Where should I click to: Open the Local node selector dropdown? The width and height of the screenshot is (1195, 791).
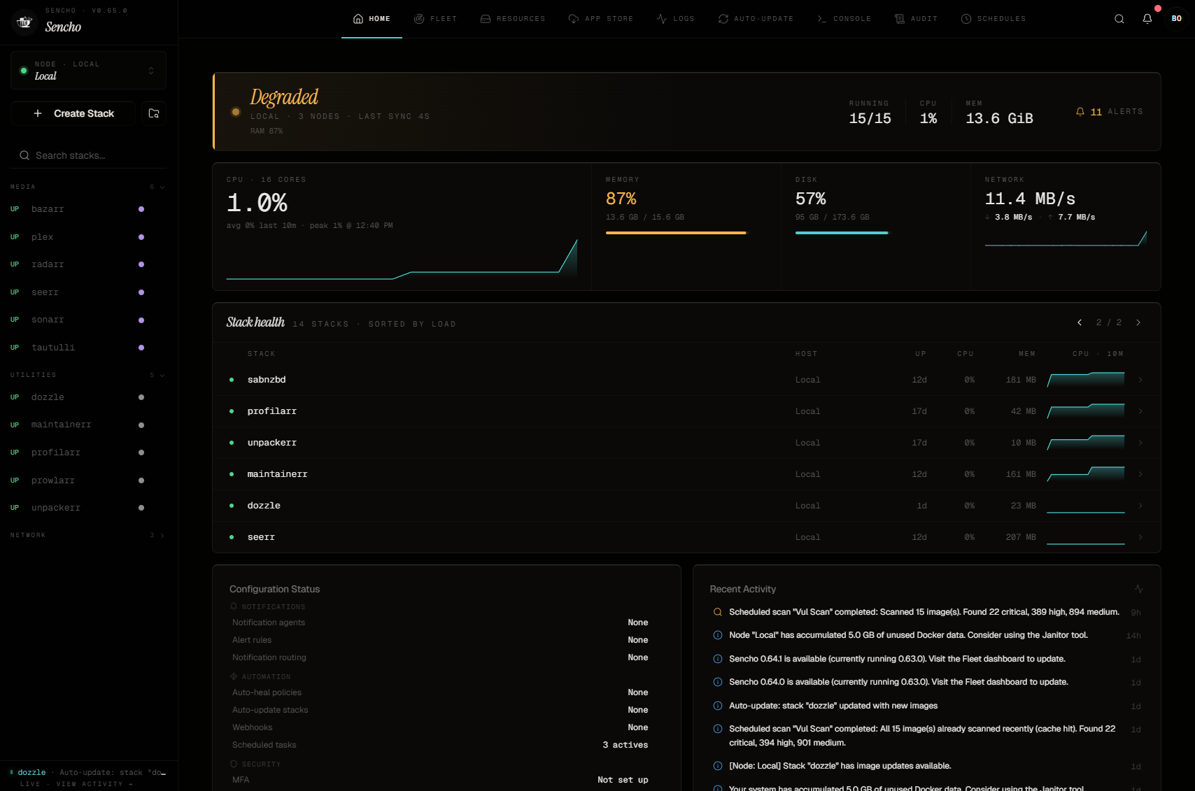[88, 71]
